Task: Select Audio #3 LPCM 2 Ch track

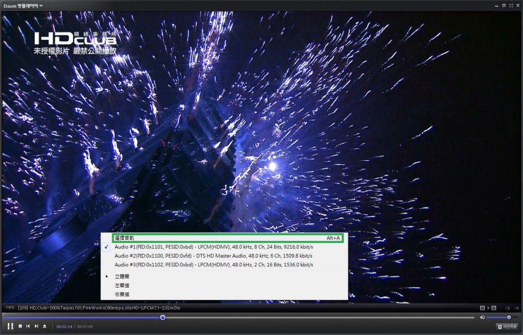Action: 224,265
